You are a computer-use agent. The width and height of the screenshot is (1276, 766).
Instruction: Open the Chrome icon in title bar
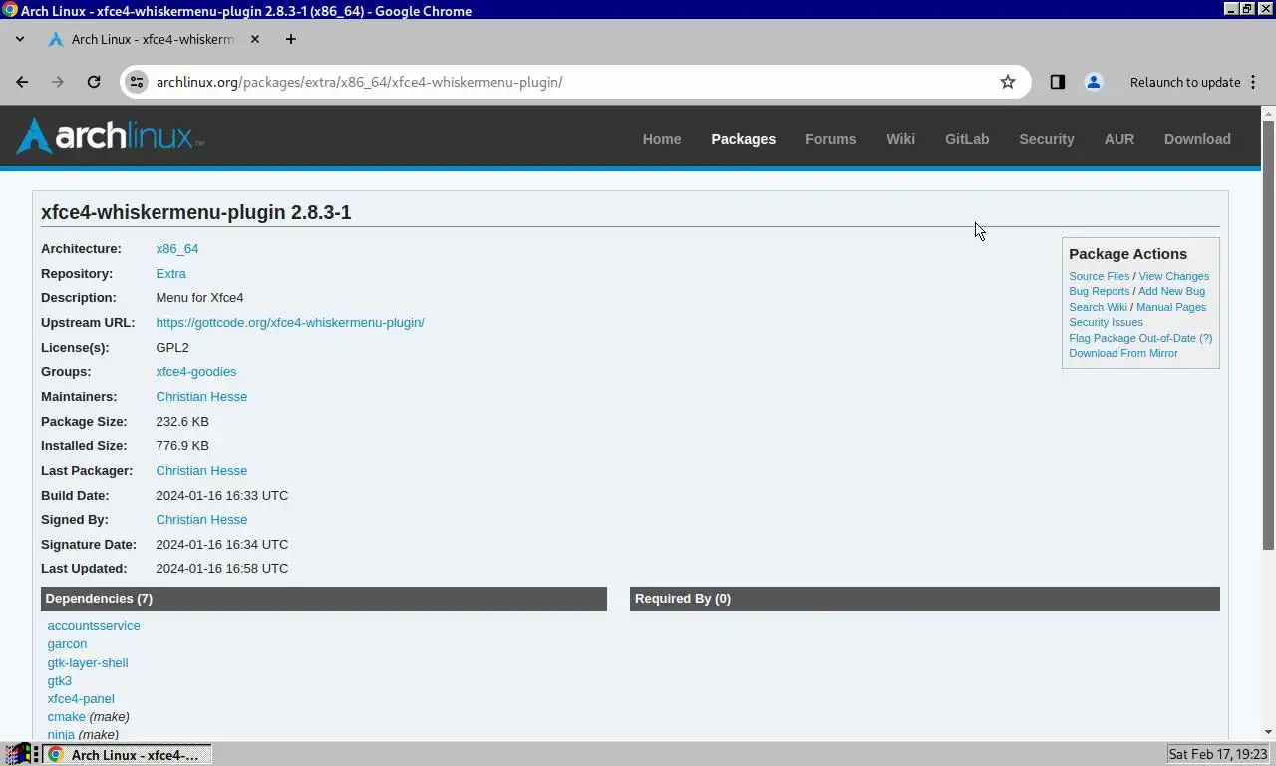click(x=10, y=10)
